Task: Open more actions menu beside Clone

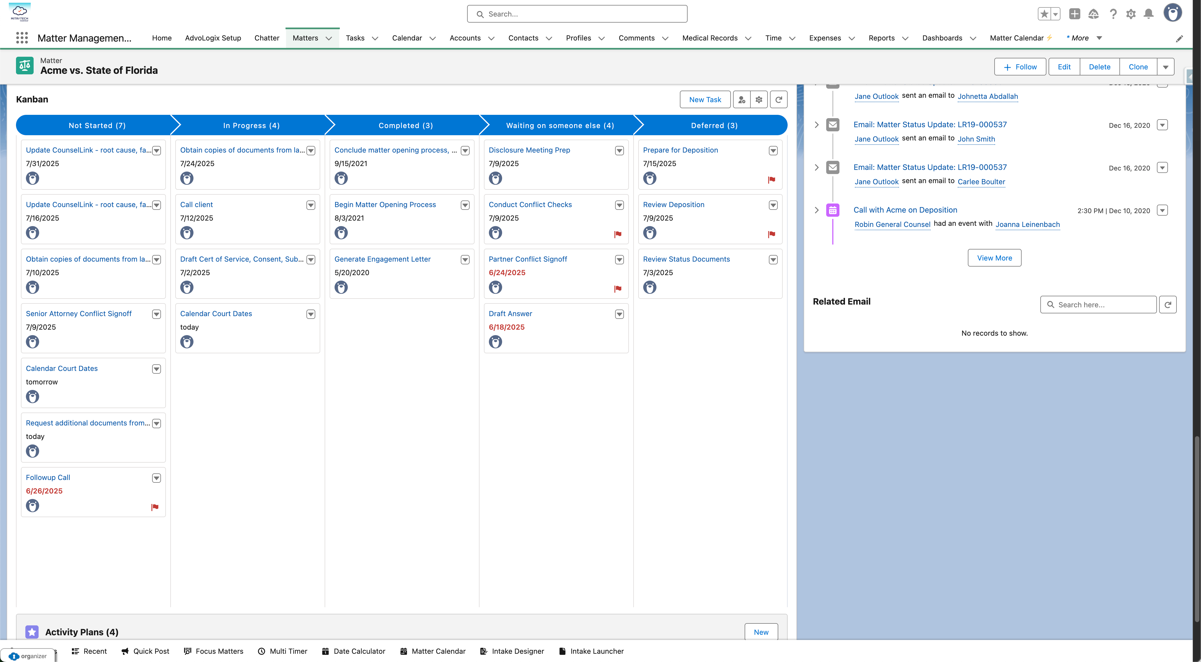Action: [1165, 67]
